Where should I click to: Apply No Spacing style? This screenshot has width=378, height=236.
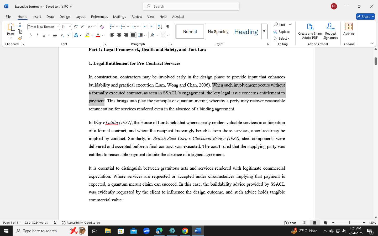pos(218,31)
